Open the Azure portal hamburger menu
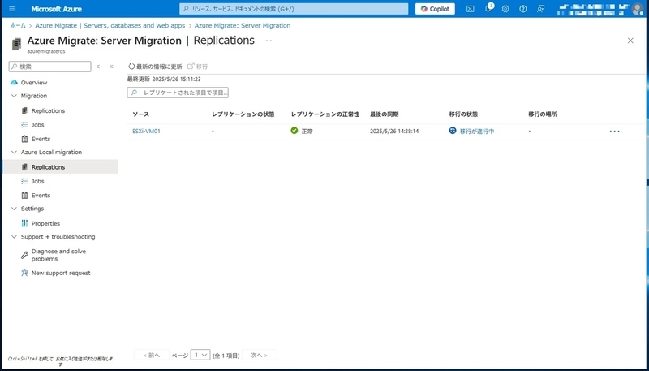 tap(12, 9)
